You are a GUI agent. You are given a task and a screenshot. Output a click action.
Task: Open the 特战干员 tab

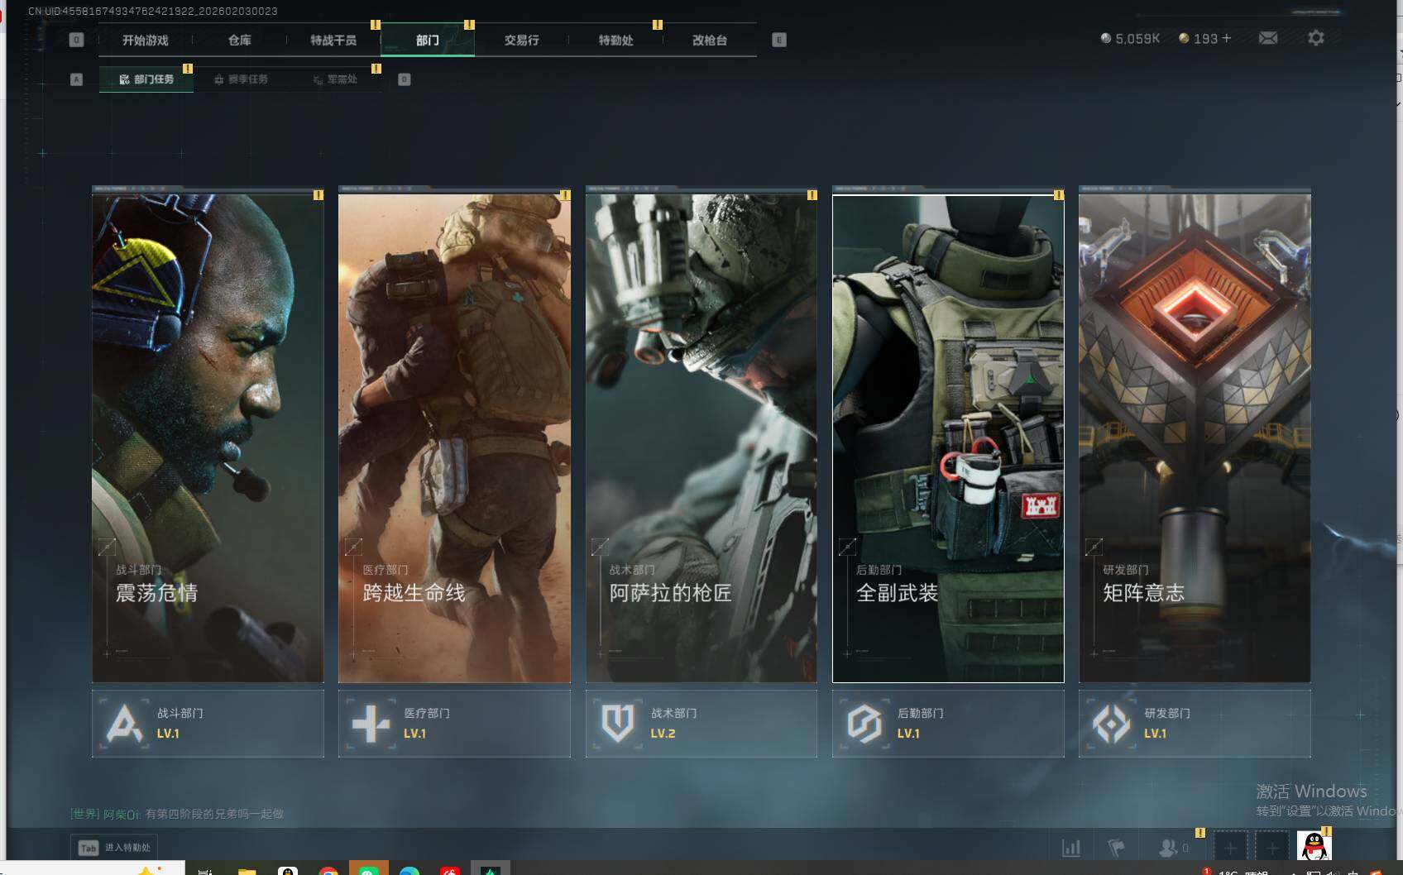(x=333, y=40)
